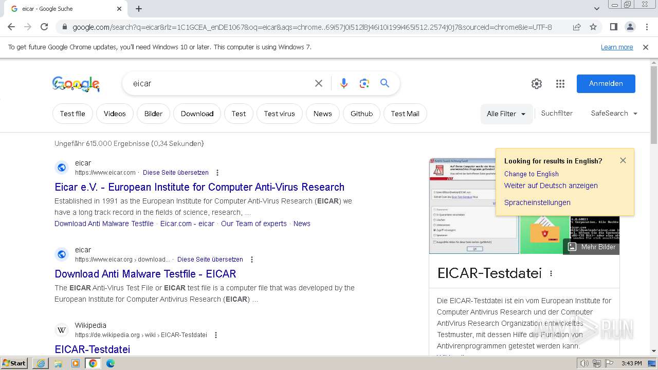View site information lock icon
Screen dimensions: 658x370
(64, 27)
